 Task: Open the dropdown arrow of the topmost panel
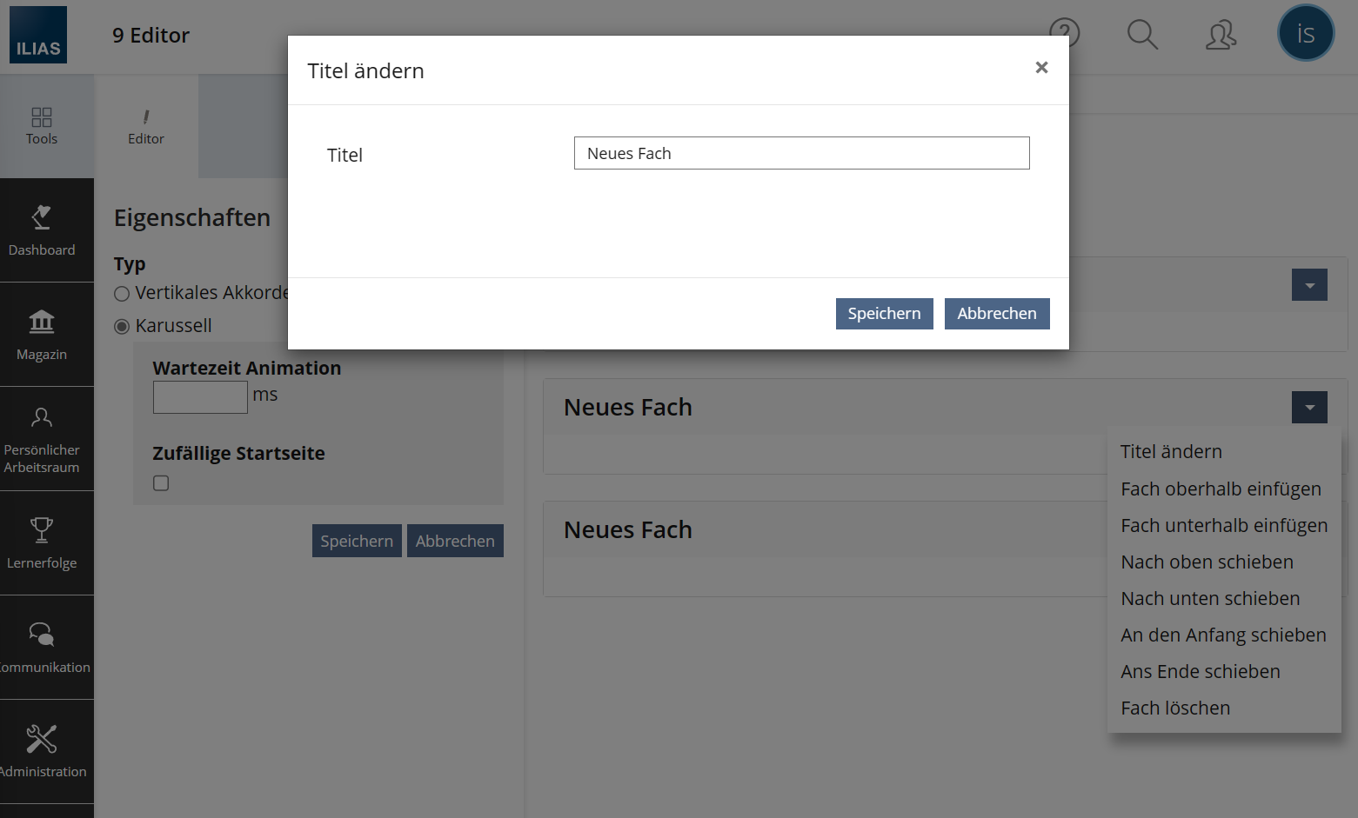1309,285
